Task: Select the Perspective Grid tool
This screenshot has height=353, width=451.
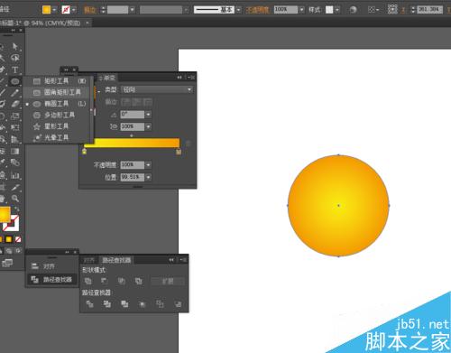Action: point(14,139)
